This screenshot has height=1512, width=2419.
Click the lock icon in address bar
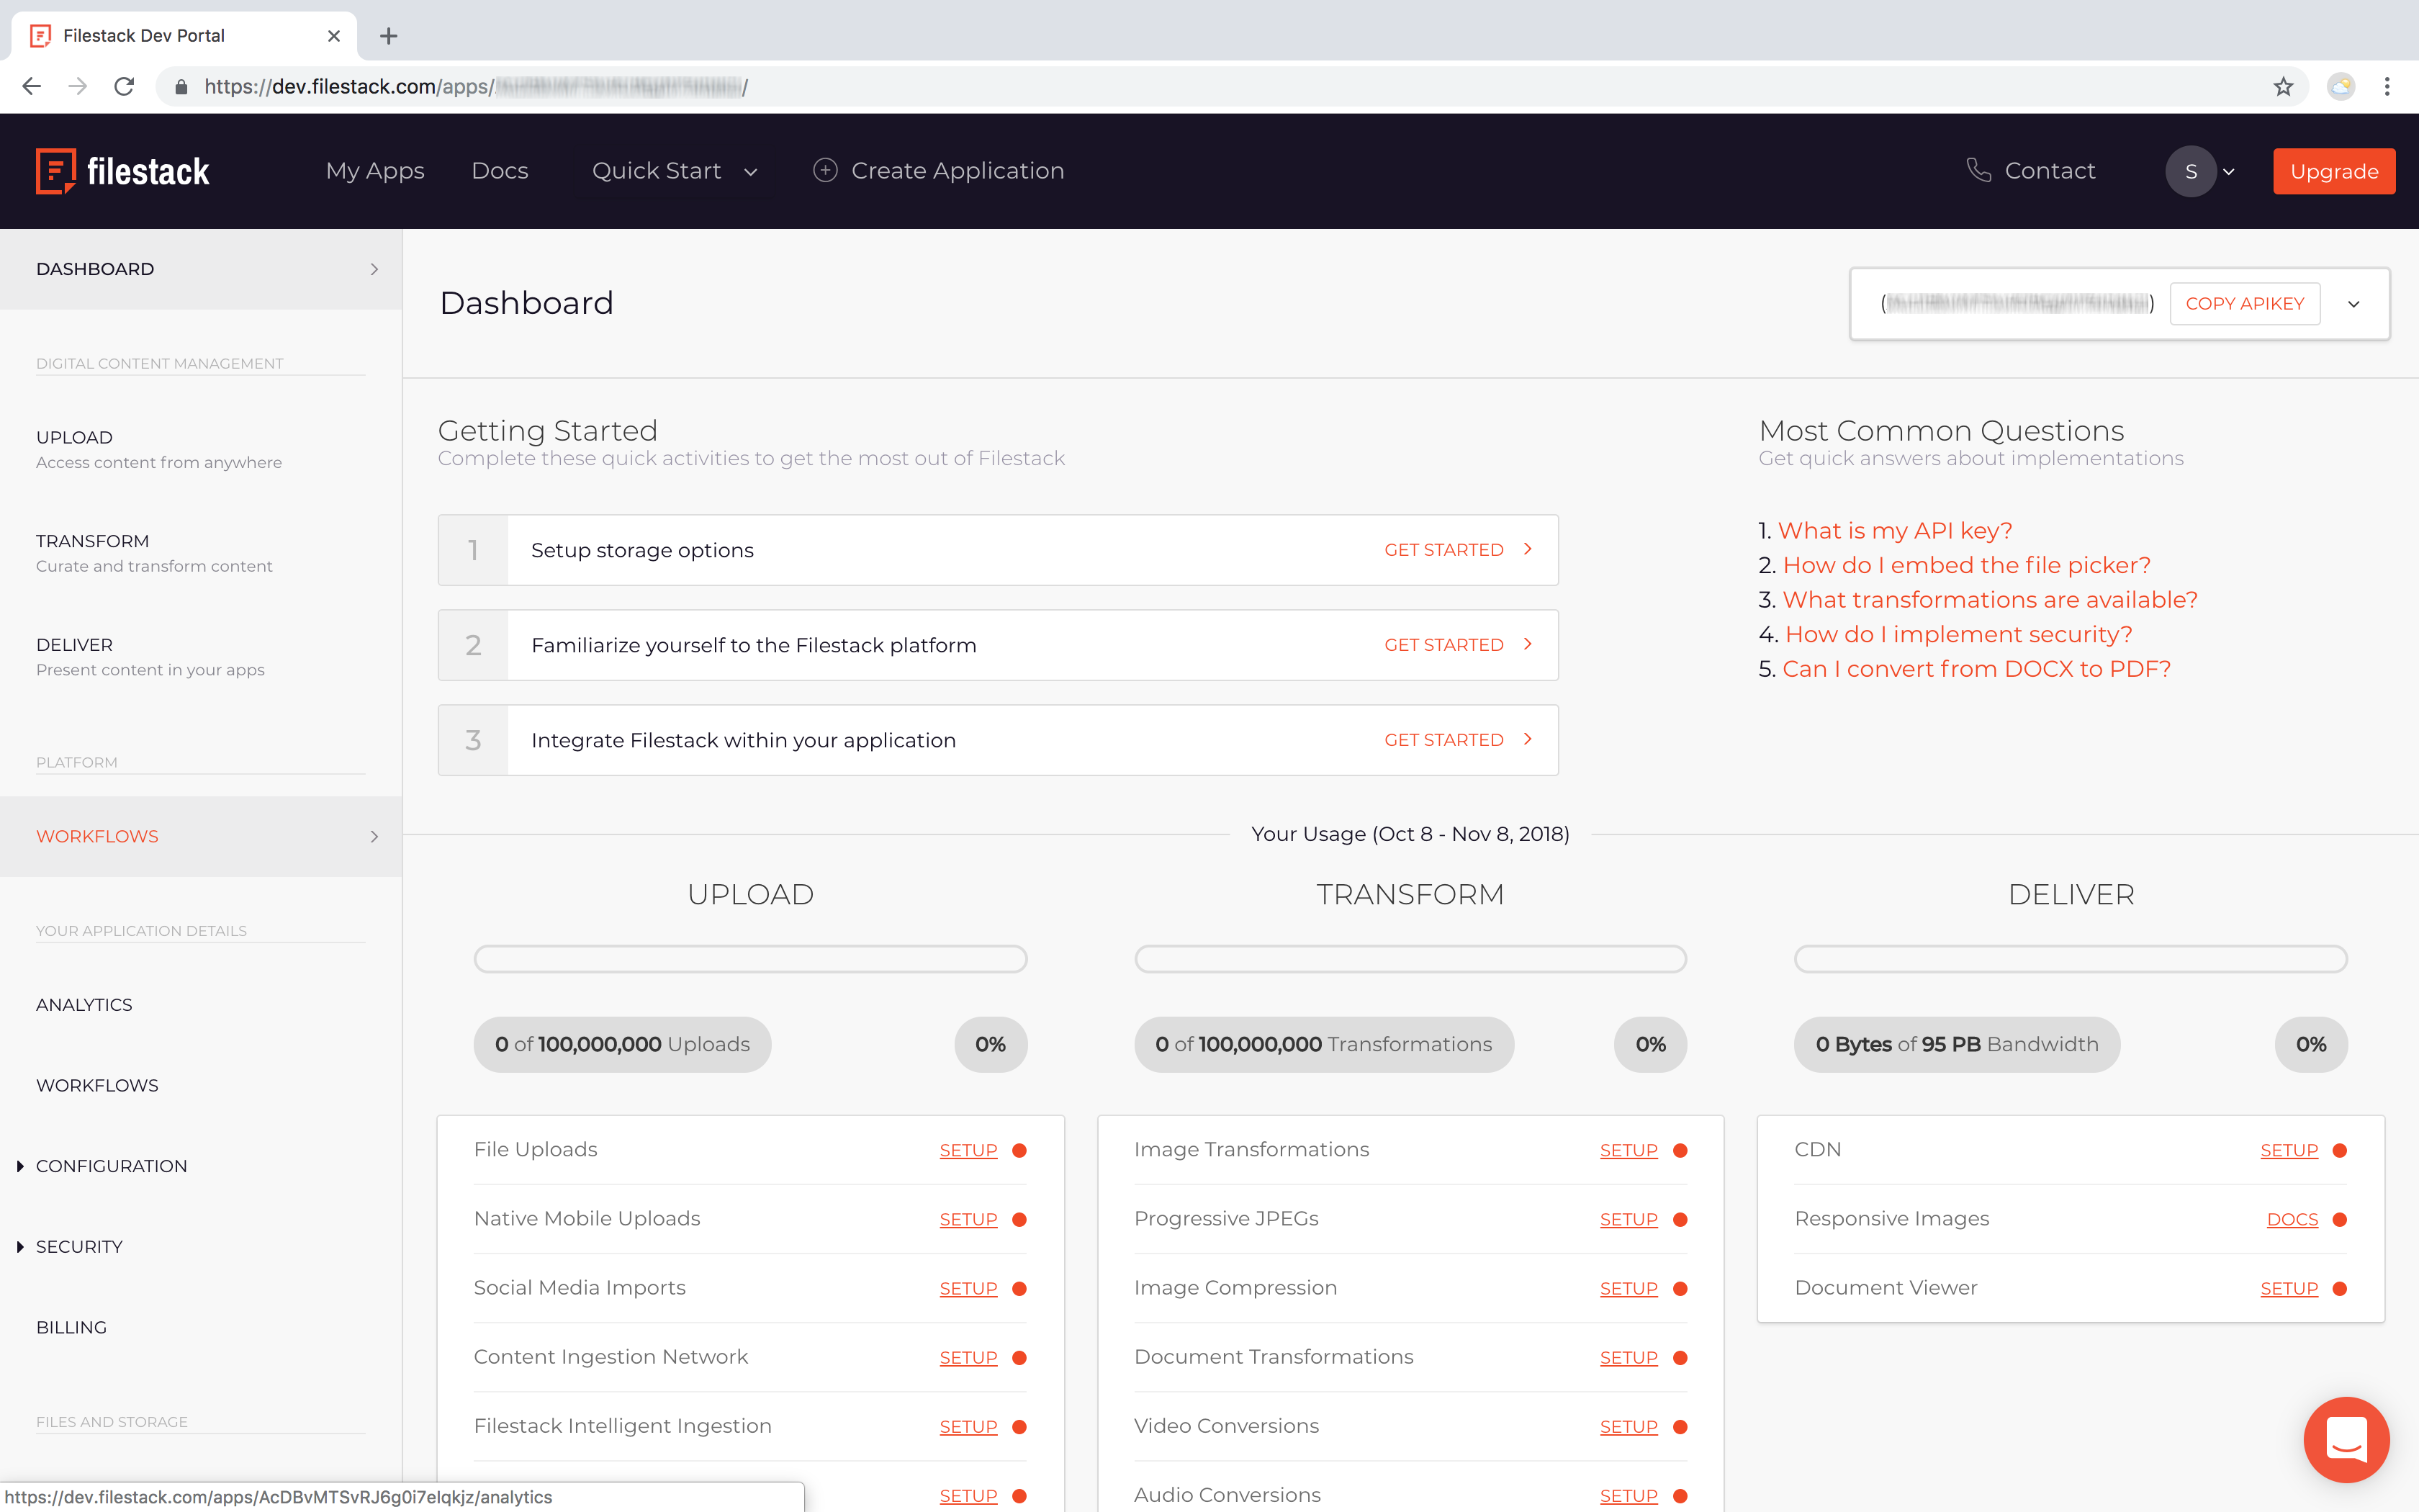(181, 87)
